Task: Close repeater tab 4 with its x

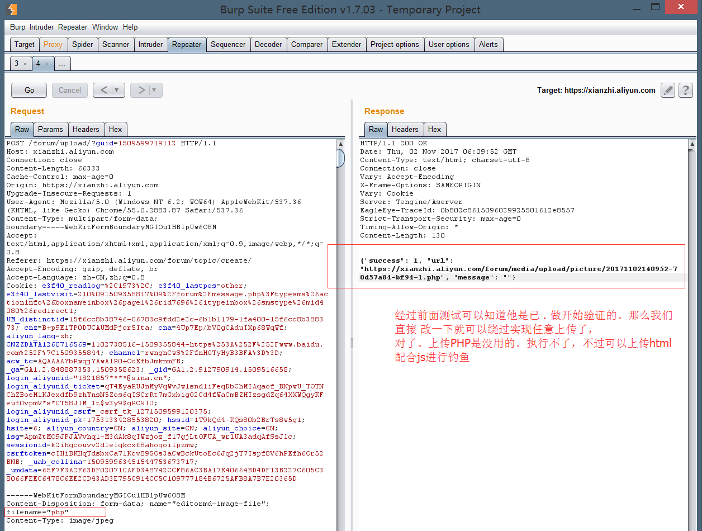Action: (46, 64)
